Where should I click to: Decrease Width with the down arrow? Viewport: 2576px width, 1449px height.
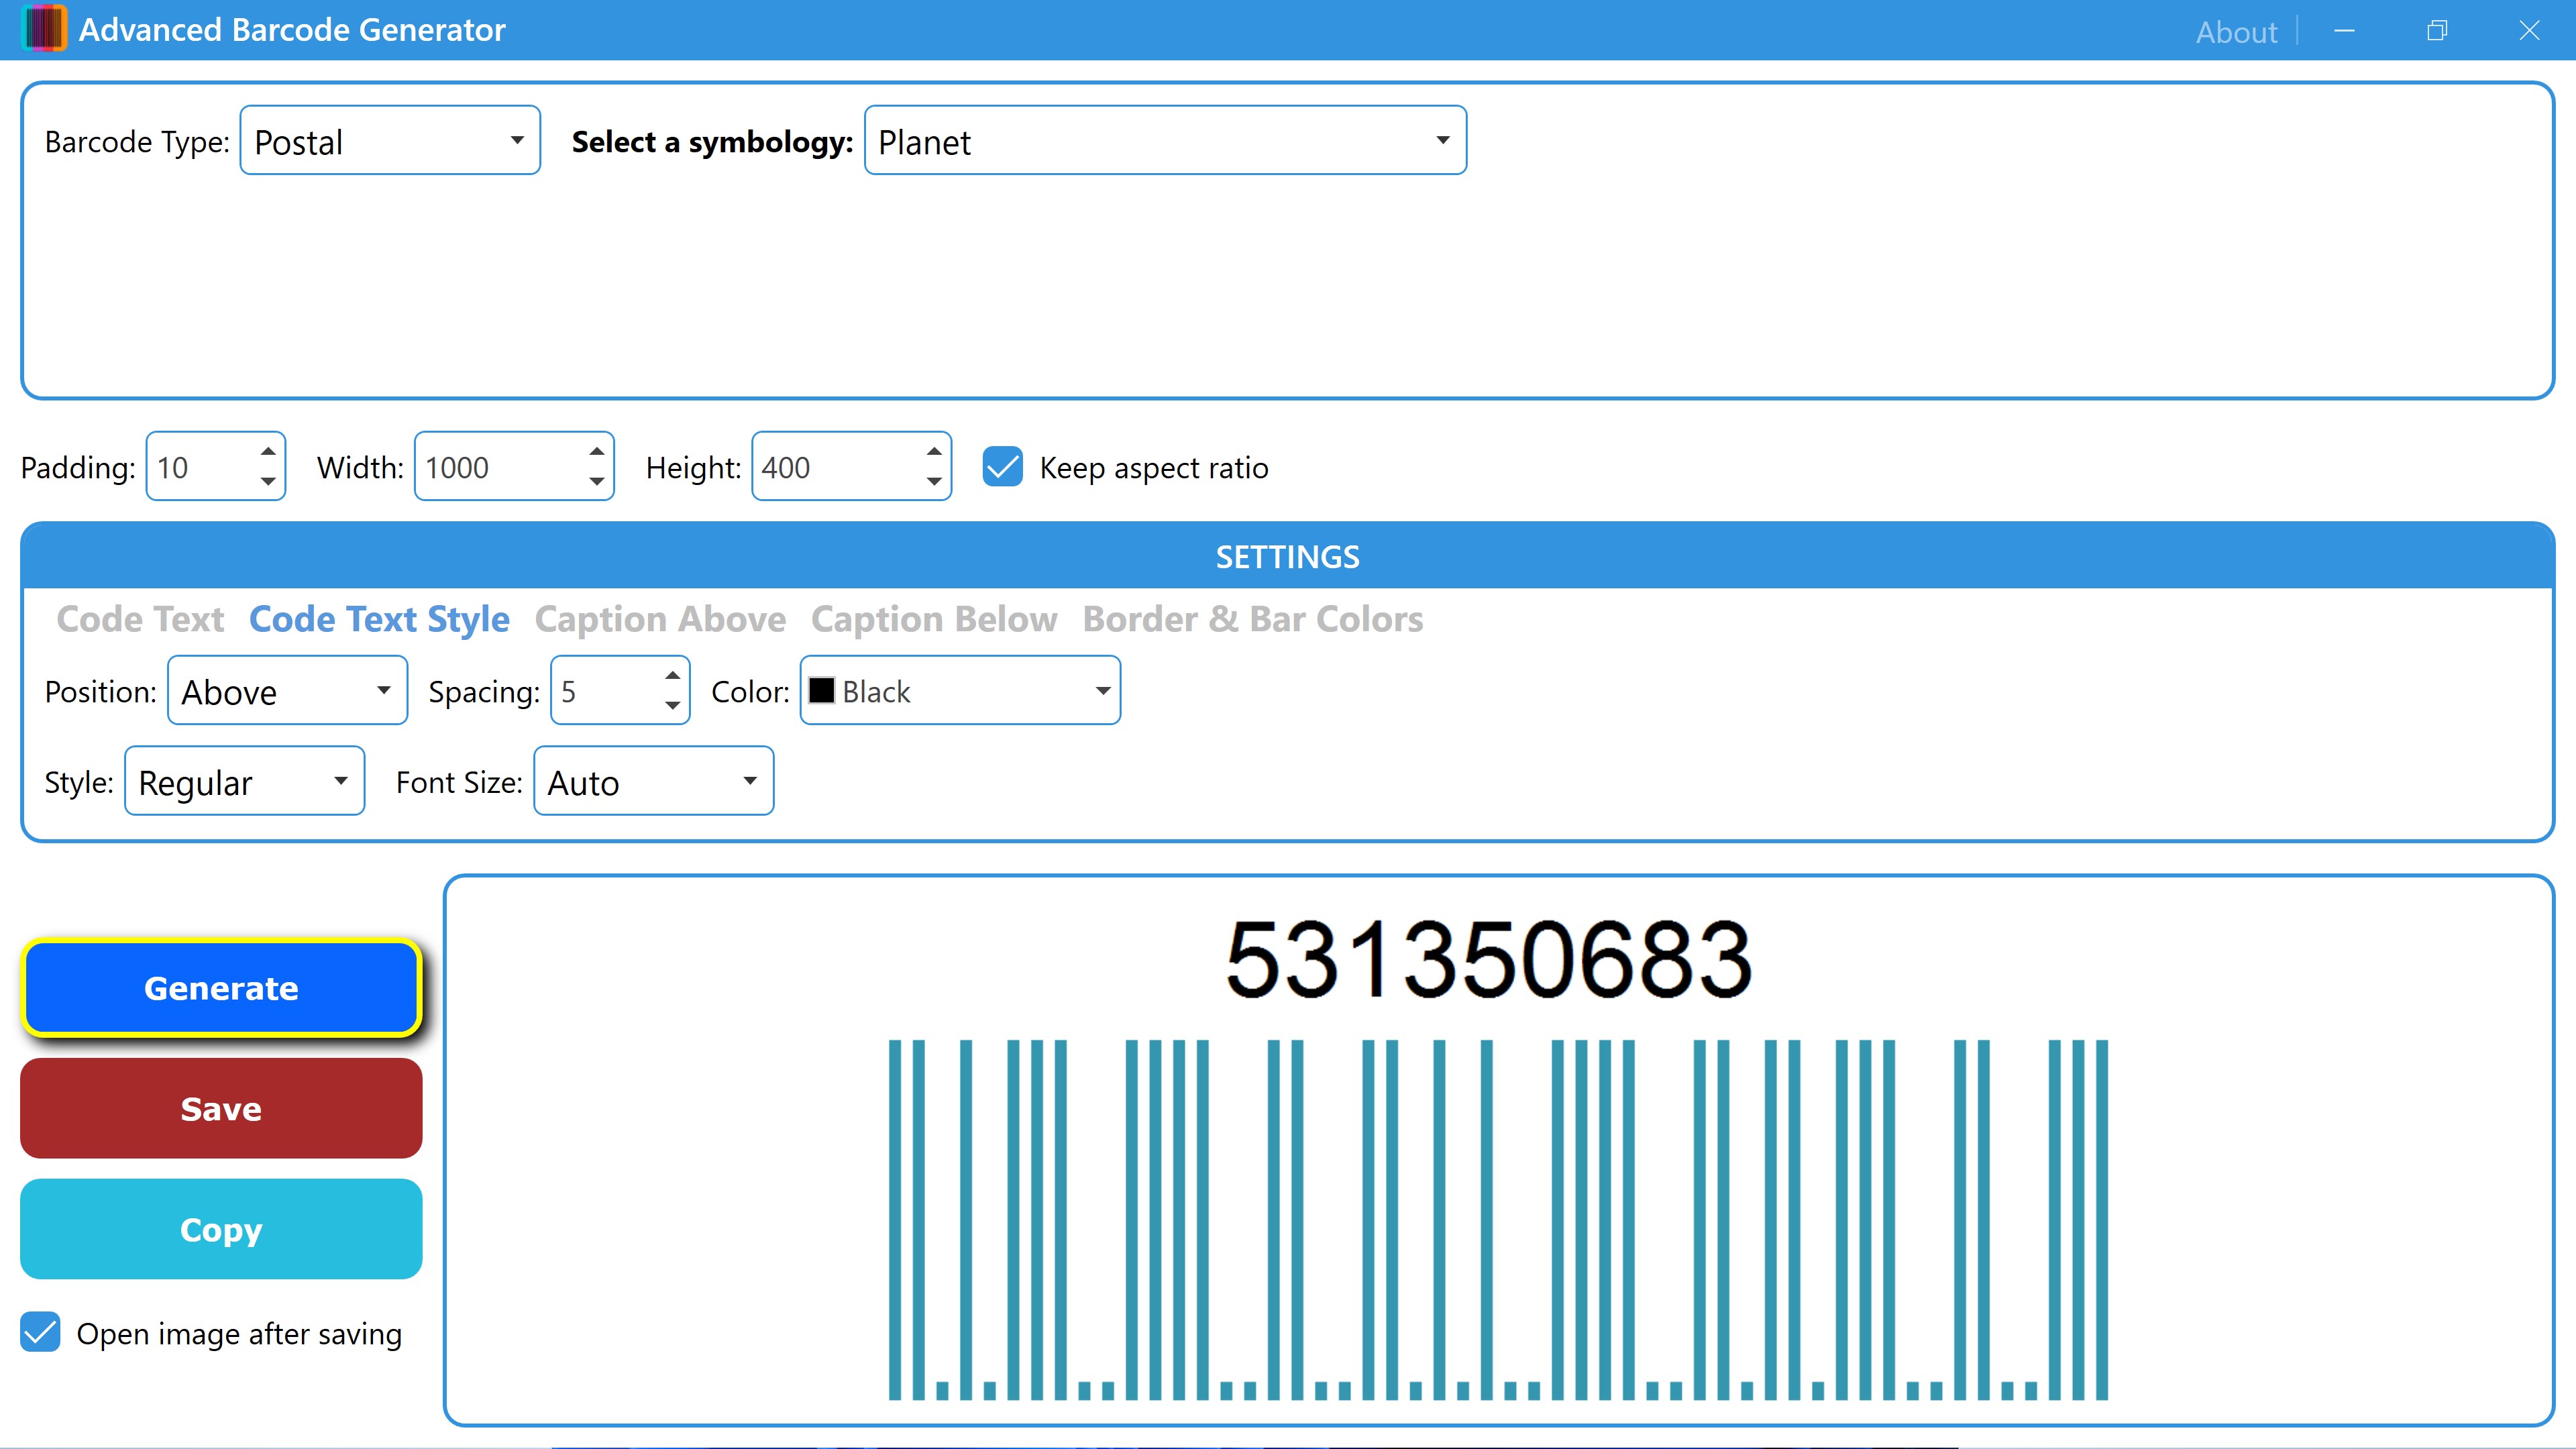596,482
